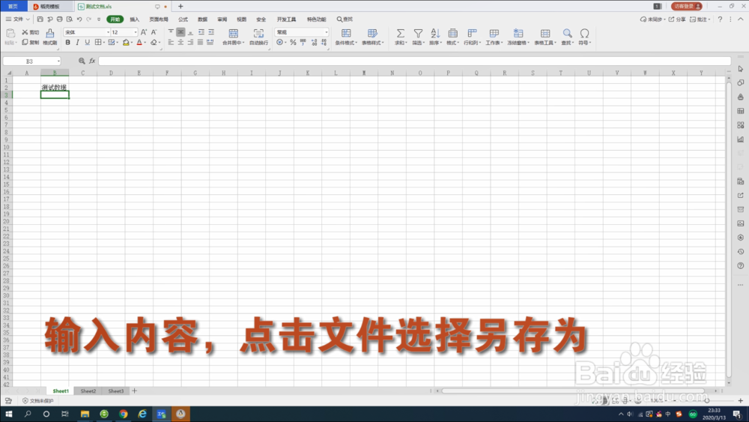
Task: Toggle top vertical alignment
Action: 171,32
